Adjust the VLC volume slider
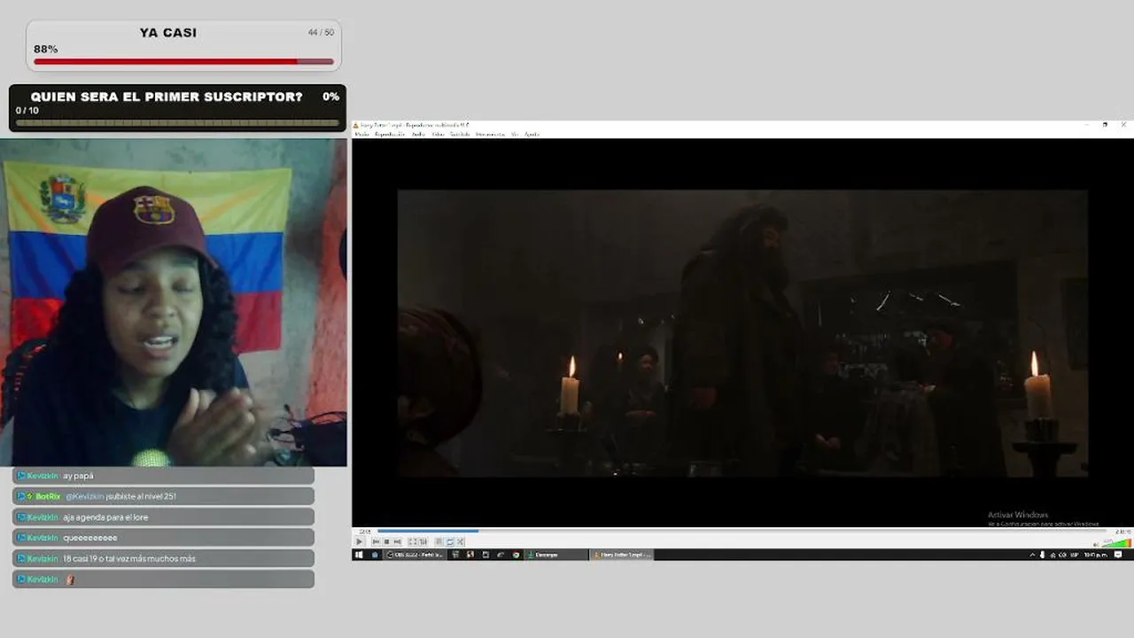1134x638 pixels. [x=1117, y=542]
